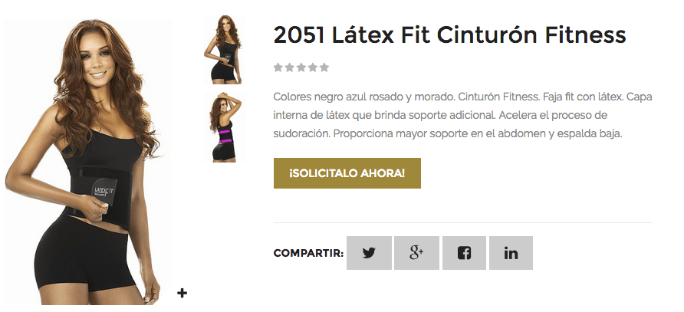This screenshot has height=312, width=684.
Task: Click the COMPARTIR label
Action: (308, 254)
